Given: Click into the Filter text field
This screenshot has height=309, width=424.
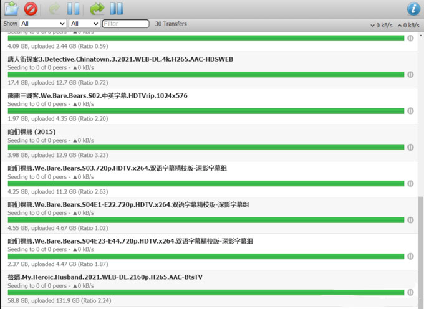Looking at the screenshot, I should [x=125, y=24].
